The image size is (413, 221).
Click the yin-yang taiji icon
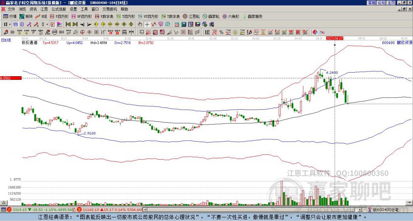pyautogui.click(x=315, y=32)
